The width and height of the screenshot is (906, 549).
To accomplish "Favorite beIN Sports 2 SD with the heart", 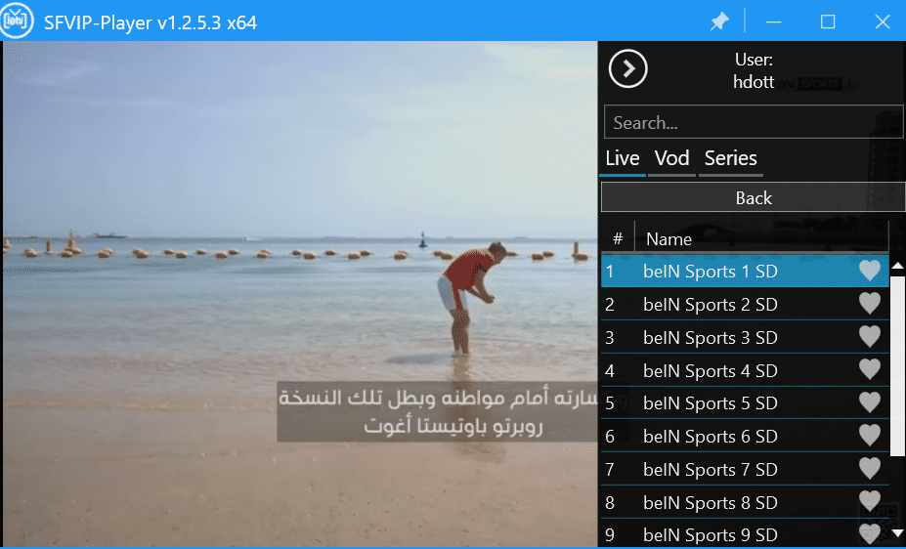I will [870, 303].
